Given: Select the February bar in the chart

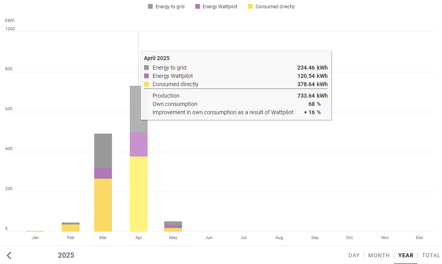Looking at the screenshot, I should tap(70, 228).
